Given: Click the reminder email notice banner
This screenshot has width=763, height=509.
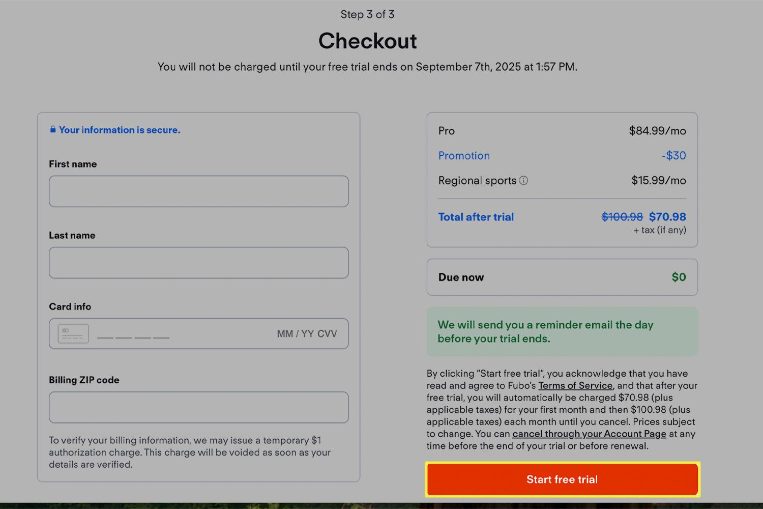Looking at the screenshot, I should click(x=562, y=331).
